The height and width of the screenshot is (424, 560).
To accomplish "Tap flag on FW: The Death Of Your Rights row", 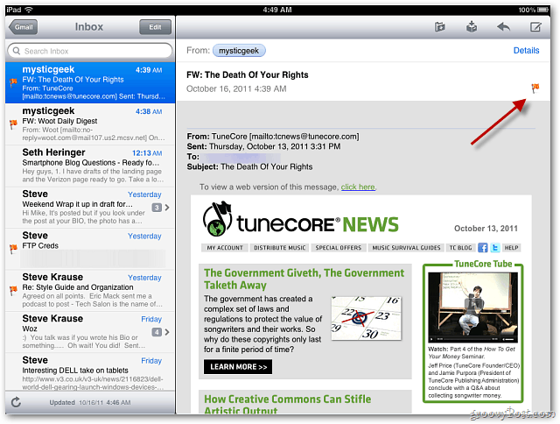I will (x=13, y=82).
